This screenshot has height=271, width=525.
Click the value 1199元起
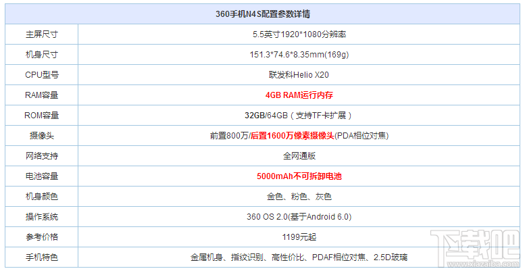click(x=299, y=237)
